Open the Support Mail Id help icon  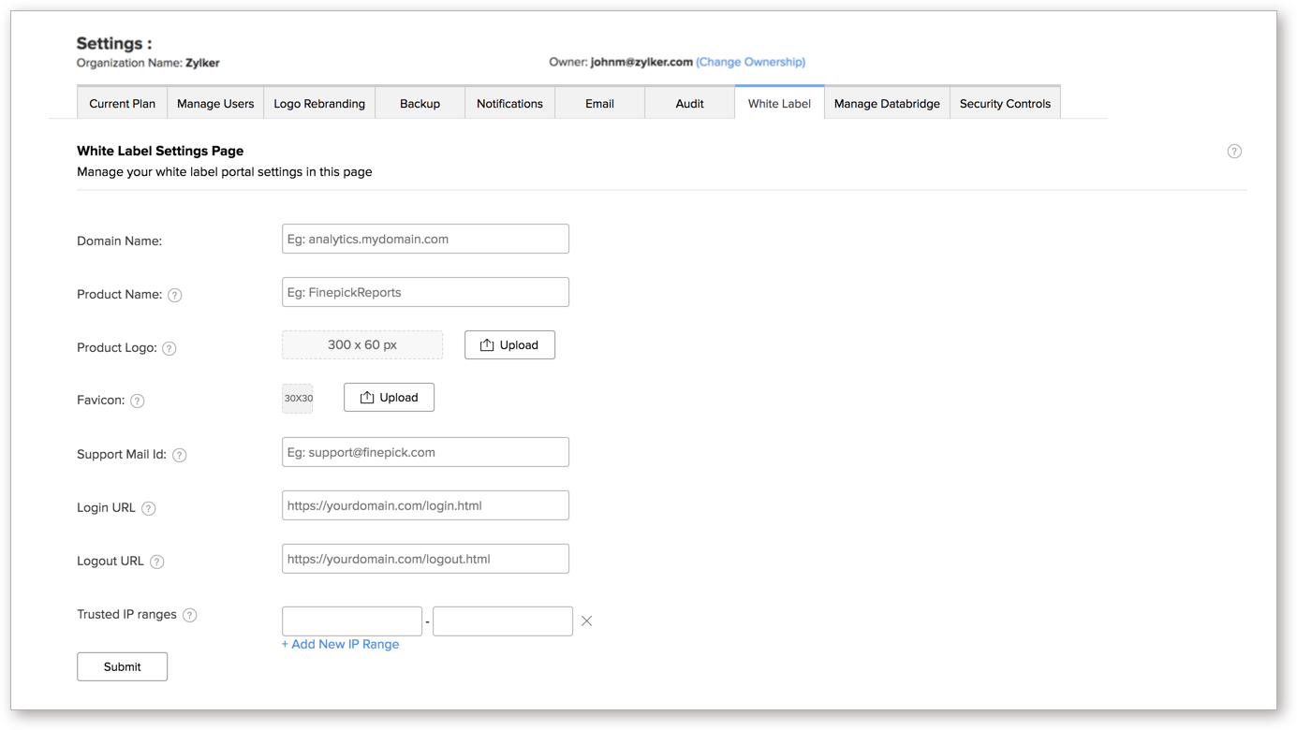point(180,455)
